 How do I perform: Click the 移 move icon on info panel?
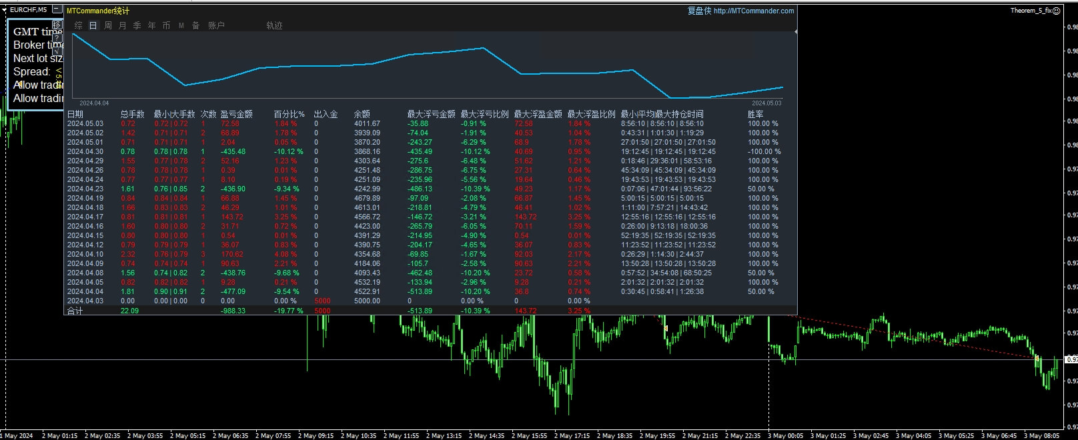(x=57, y=25)
